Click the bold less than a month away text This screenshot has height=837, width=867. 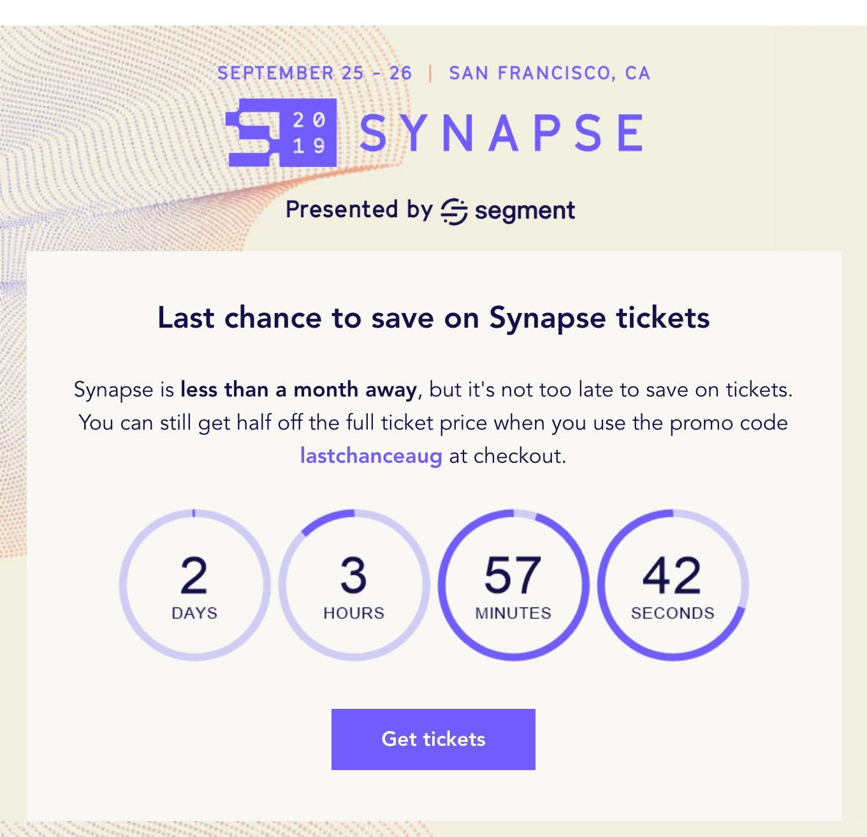pyautogui.click(x=298, y=389)
